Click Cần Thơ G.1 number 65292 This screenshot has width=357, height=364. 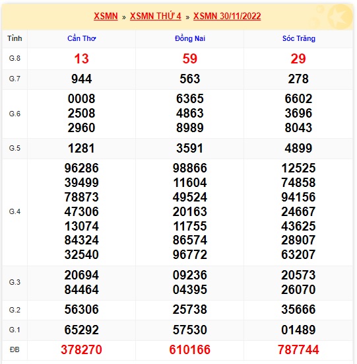pos(81,330)
